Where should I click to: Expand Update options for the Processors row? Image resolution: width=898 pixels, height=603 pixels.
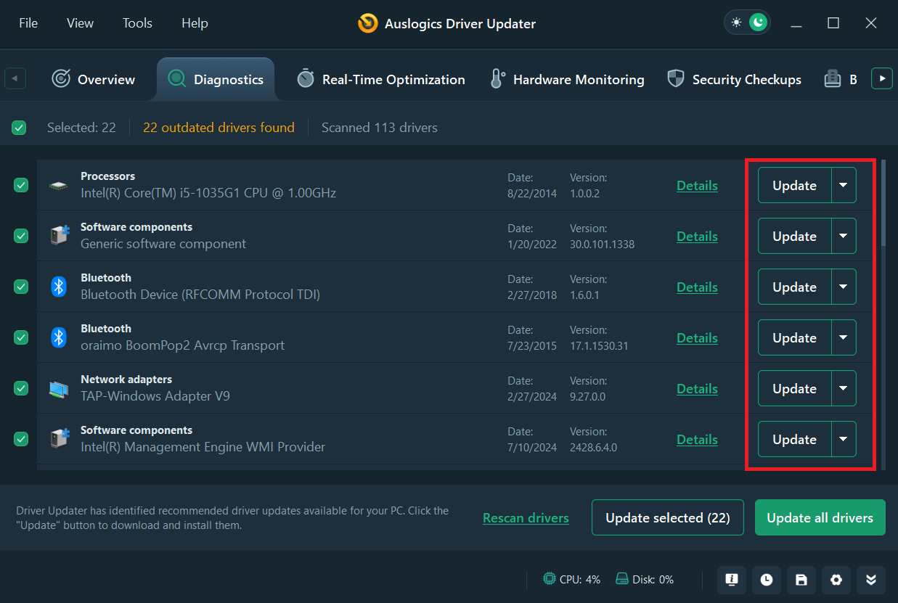[844, 185]
